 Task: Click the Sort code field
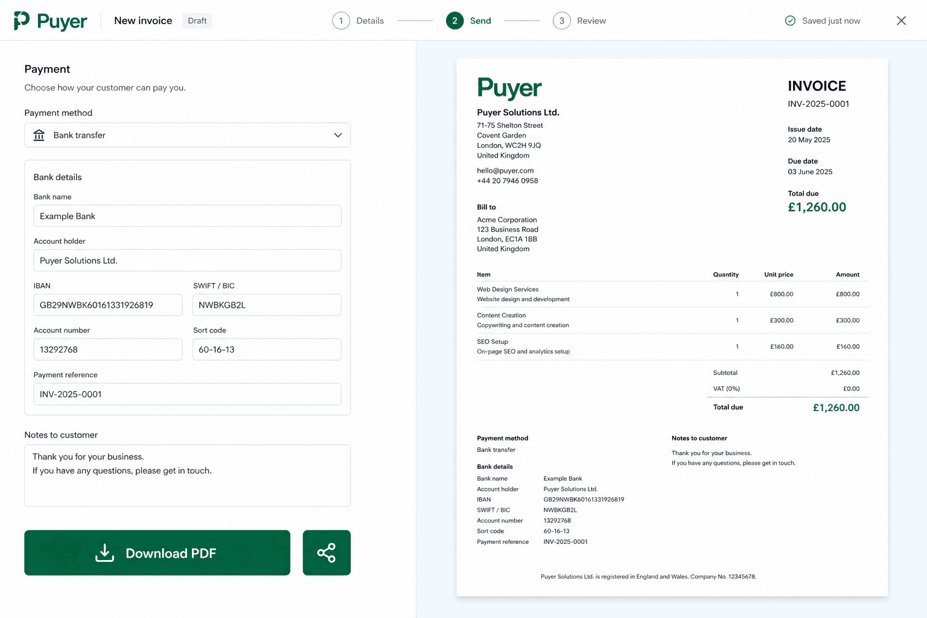point(267,349)
